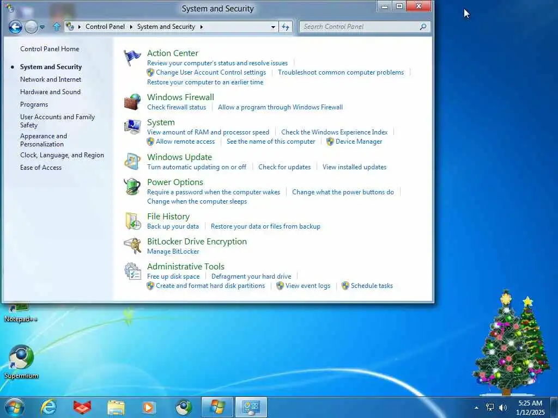Open User Accounts and Family Safety
Screen dimensions: 558x418
(x=57, y=121)
